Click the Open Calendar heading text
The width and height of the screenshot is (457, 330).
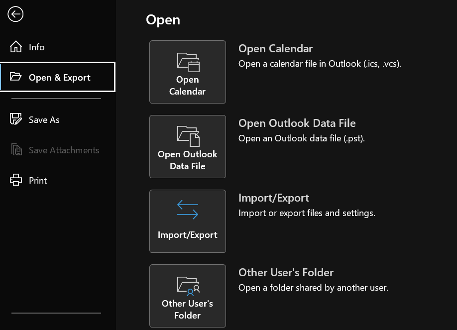coord(275,49)
